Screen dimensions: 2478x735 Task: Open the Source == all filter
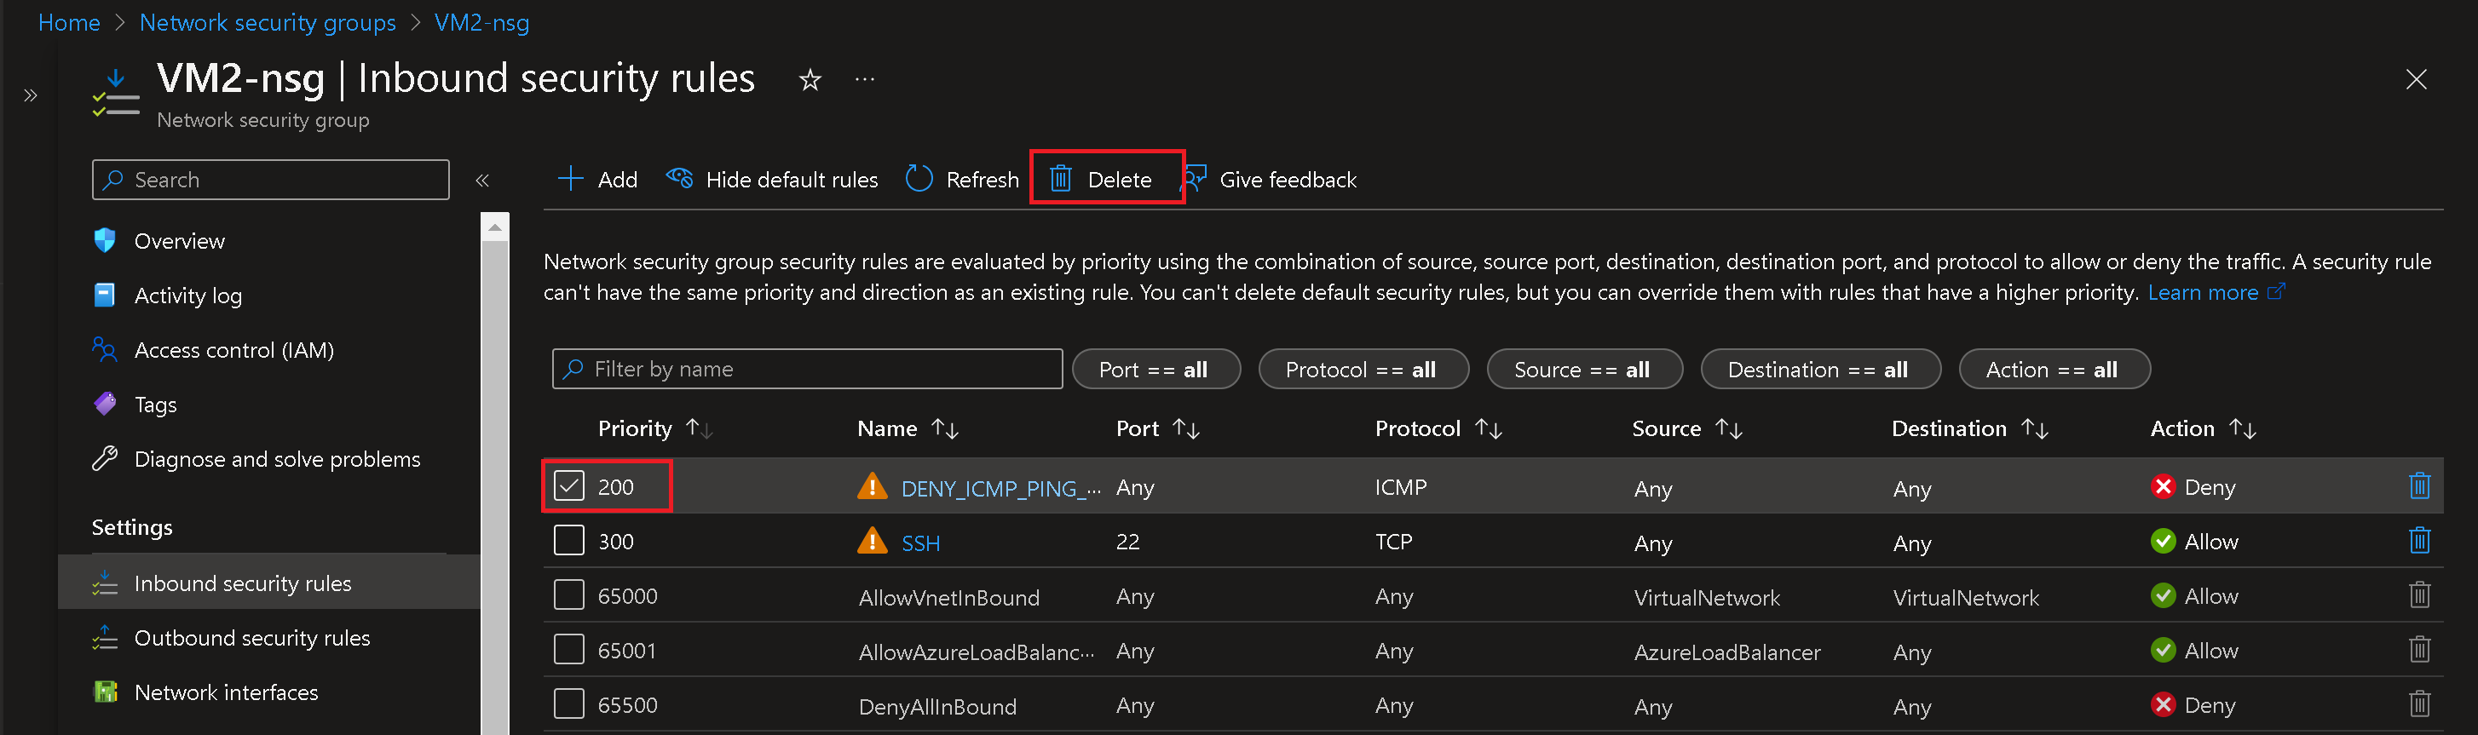(x=1583, y=370)
